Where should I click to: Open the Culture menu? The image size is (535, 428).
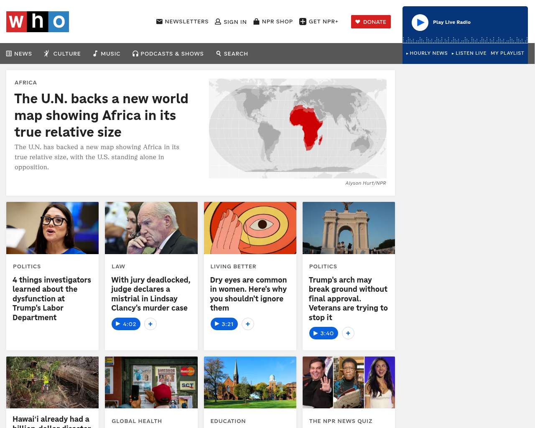pyautogui.click(x=62, y=53)
